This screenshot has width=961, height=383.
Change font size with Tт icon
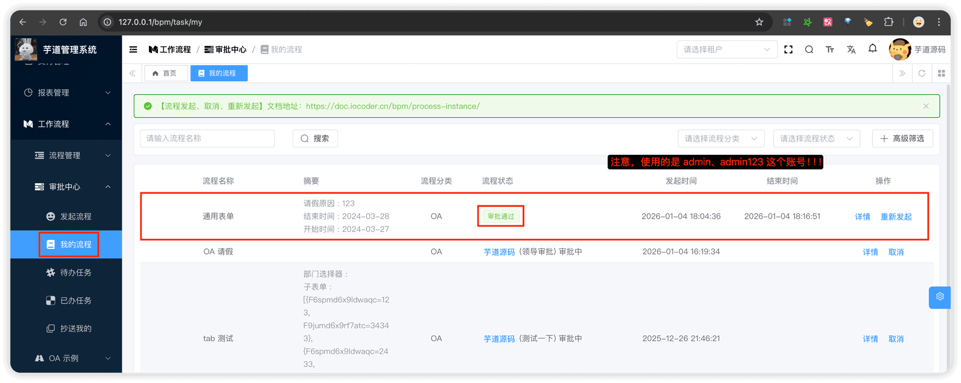(x=830, y=49)
